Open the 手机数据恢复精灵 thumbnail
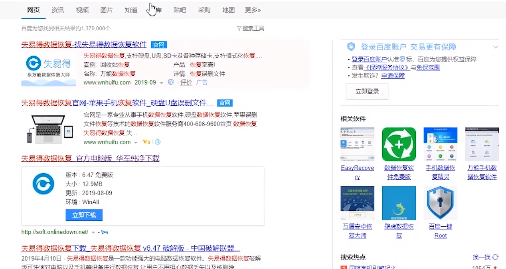Image resolution: width=506 pixels, height=269 pixels. pos(440,144)
